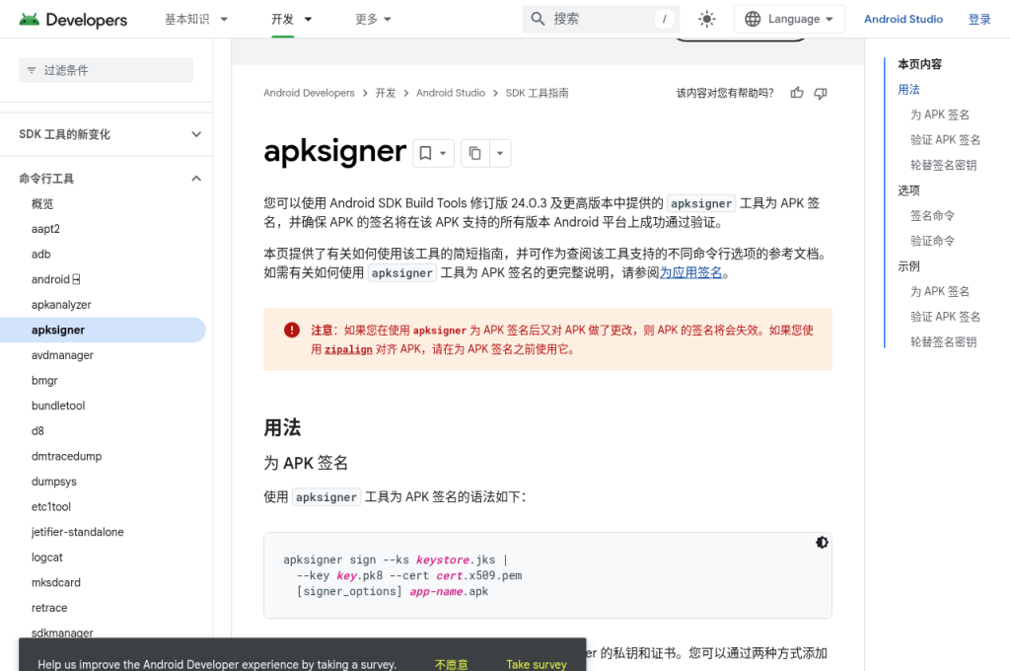Open the android sidebar entry
This screenshot has width=1010, height=671.
(x=56, y=279)
